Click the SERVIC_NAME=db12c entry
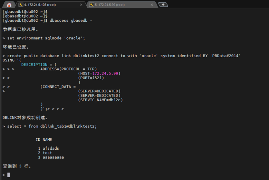This screenshot has width=269, height=180. [x=100, y=100]
